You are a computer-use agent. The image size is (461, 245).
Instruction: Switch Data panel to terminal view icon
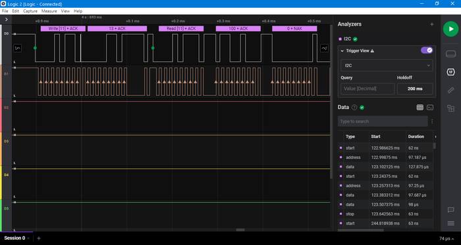430,108
